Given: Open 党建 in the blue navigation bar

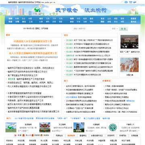Looking at the screenshot, I should point(10,22).
